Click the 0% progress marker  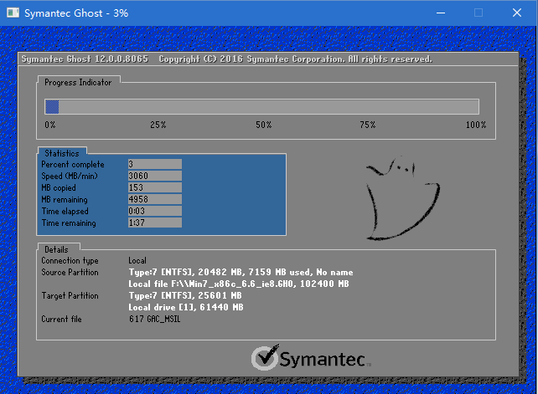(x=50, y=125)
